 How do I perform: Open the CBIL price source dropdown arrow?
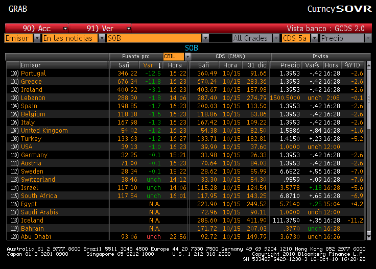pyautogui.click(x=188, y=57)
